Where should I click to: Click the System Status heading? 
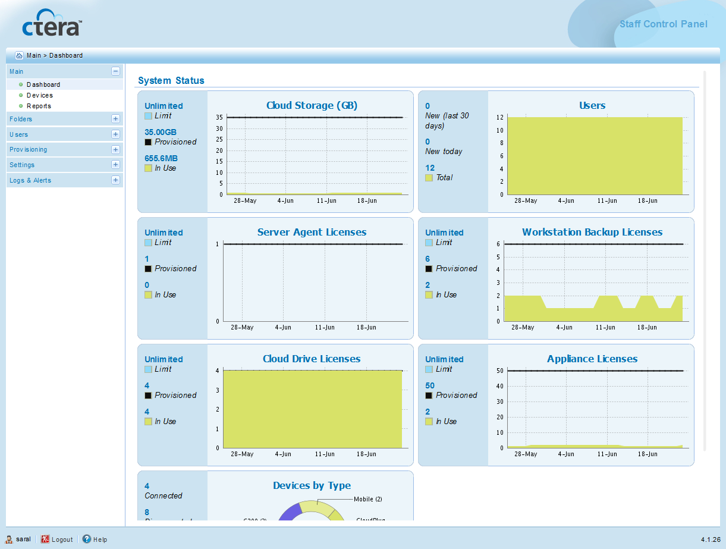[x=171, y=81]
